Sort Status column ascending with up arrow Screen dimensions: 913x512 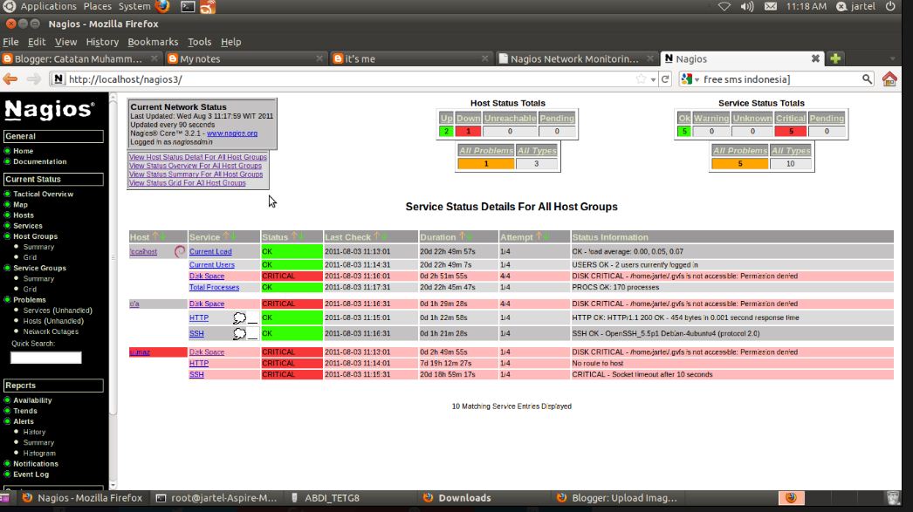(295, 236)
